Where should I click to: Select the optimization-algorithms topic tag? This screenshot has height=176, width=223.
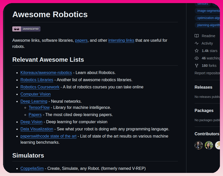tap(207, 18)
